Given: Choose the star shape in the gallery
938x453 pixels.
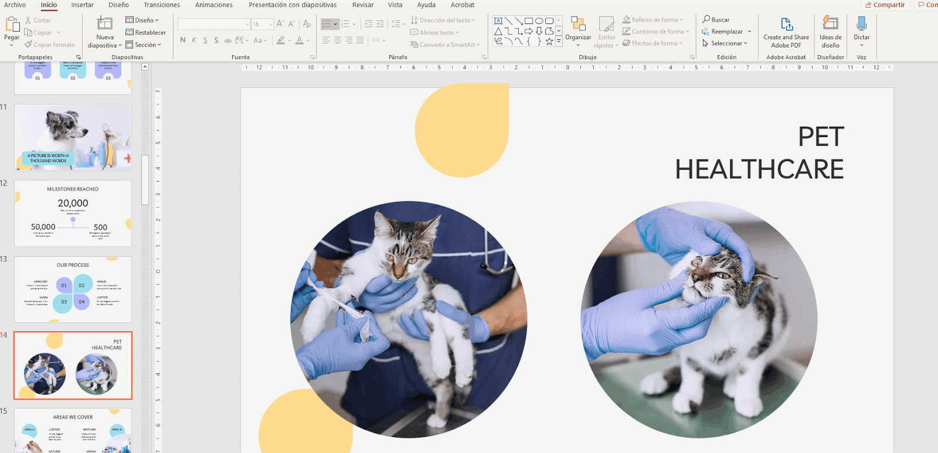Looking at the screenshot, I should (x=549, y=42).
